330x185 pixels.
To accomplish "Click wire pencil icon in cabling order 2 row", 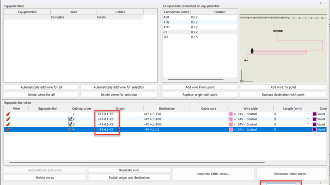I will [x=8, y=119].
